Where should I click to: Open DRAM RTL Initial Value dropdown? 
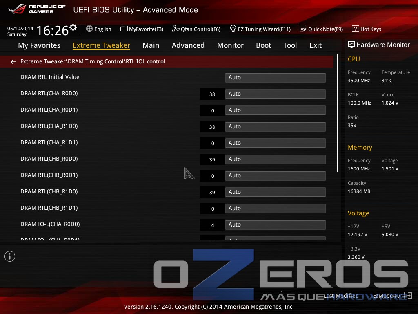click(276, 77)
